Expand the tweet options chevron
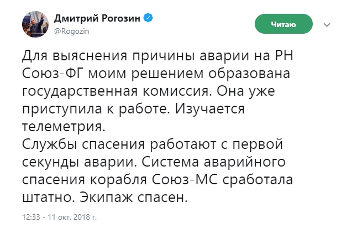The image size is (352, 228). point(327,24)
